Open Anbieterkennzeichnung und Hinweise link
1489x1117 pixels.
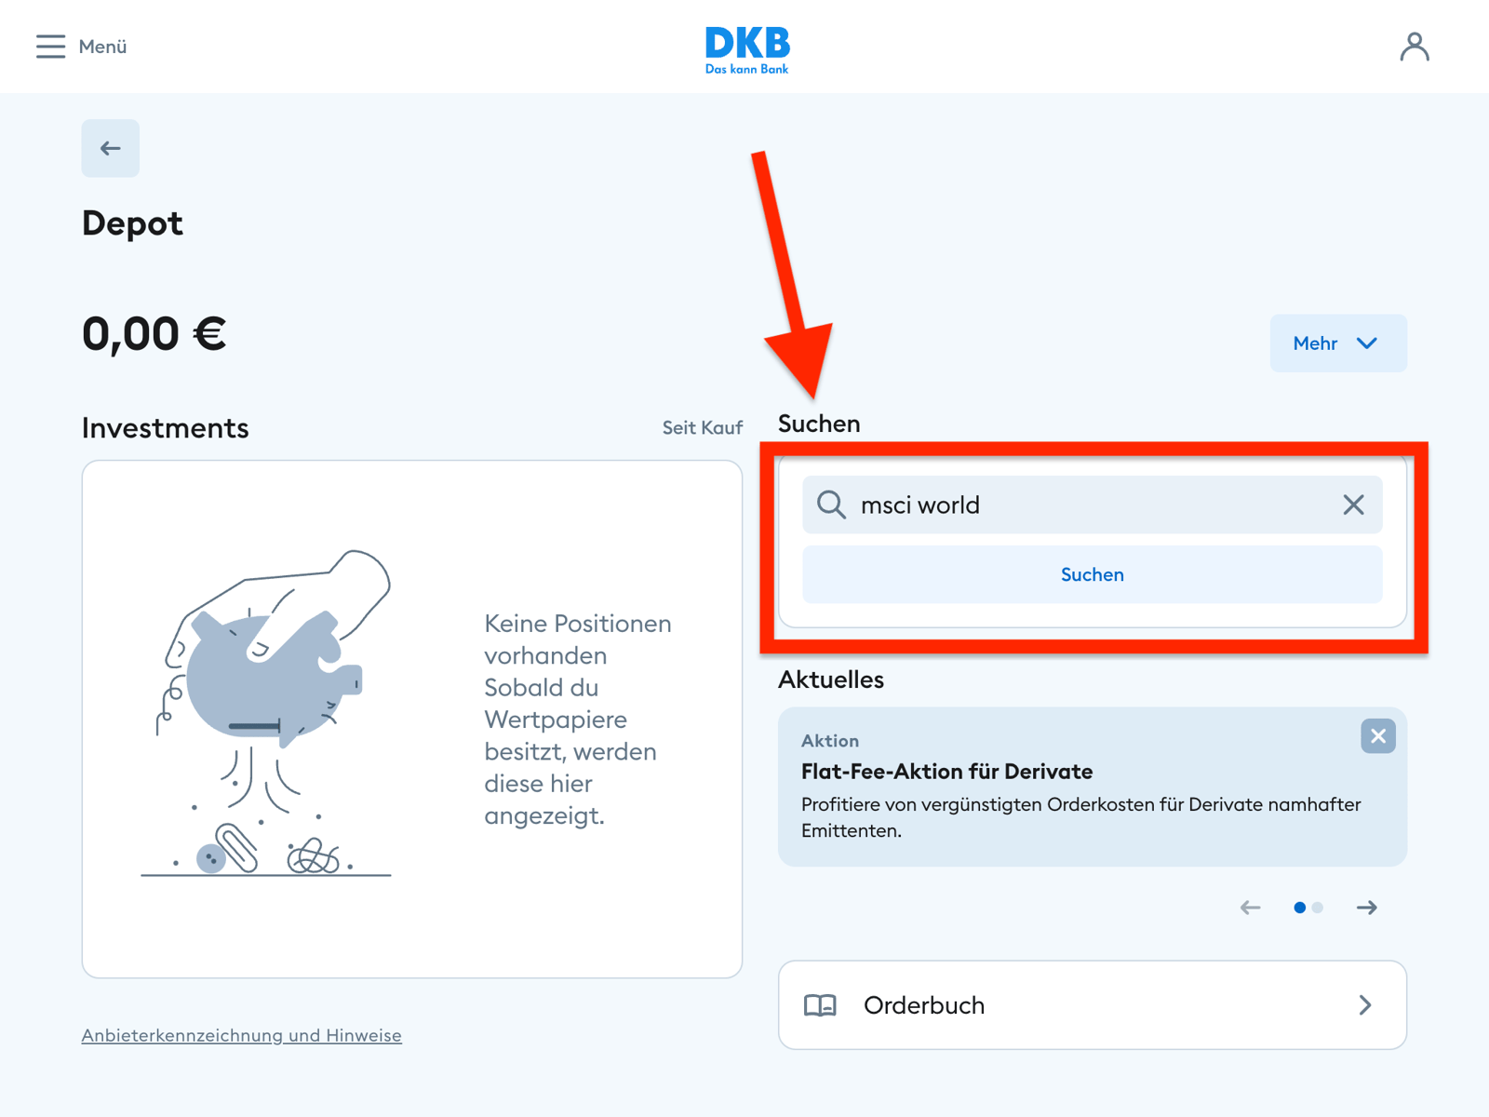241,1035
